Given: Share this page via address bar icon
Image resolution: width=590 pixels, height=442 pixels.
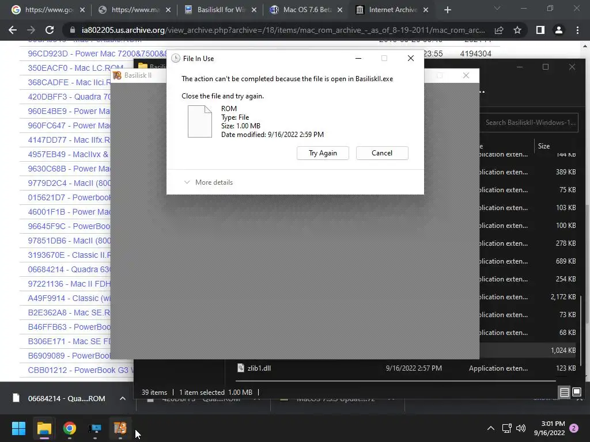Looking at the screenshot, I should pos(499,30).
